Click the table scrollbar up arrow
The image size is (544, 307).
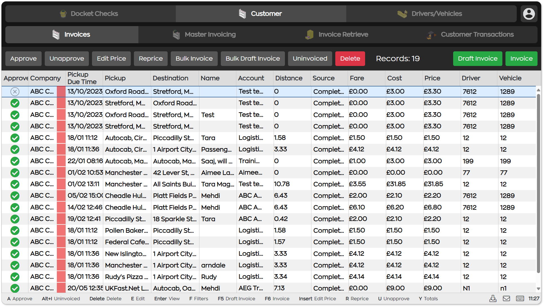538,90
